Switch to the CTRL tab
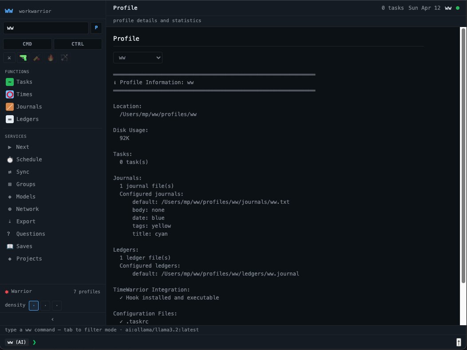The height and width of the screenshot is (350, 467). [x=78, y=44]
